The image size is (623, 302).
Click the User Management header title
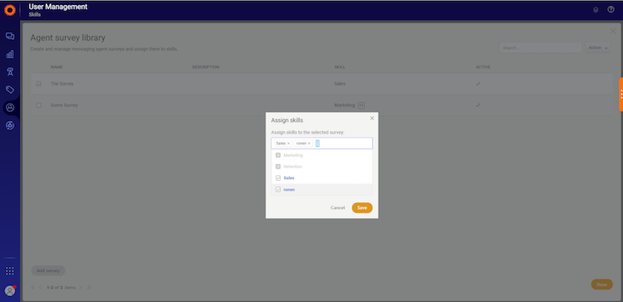(58, 7)
